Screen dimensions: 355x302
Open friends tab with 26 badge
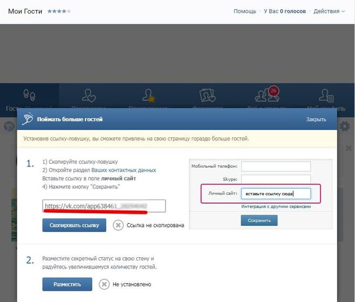(265, 96)
